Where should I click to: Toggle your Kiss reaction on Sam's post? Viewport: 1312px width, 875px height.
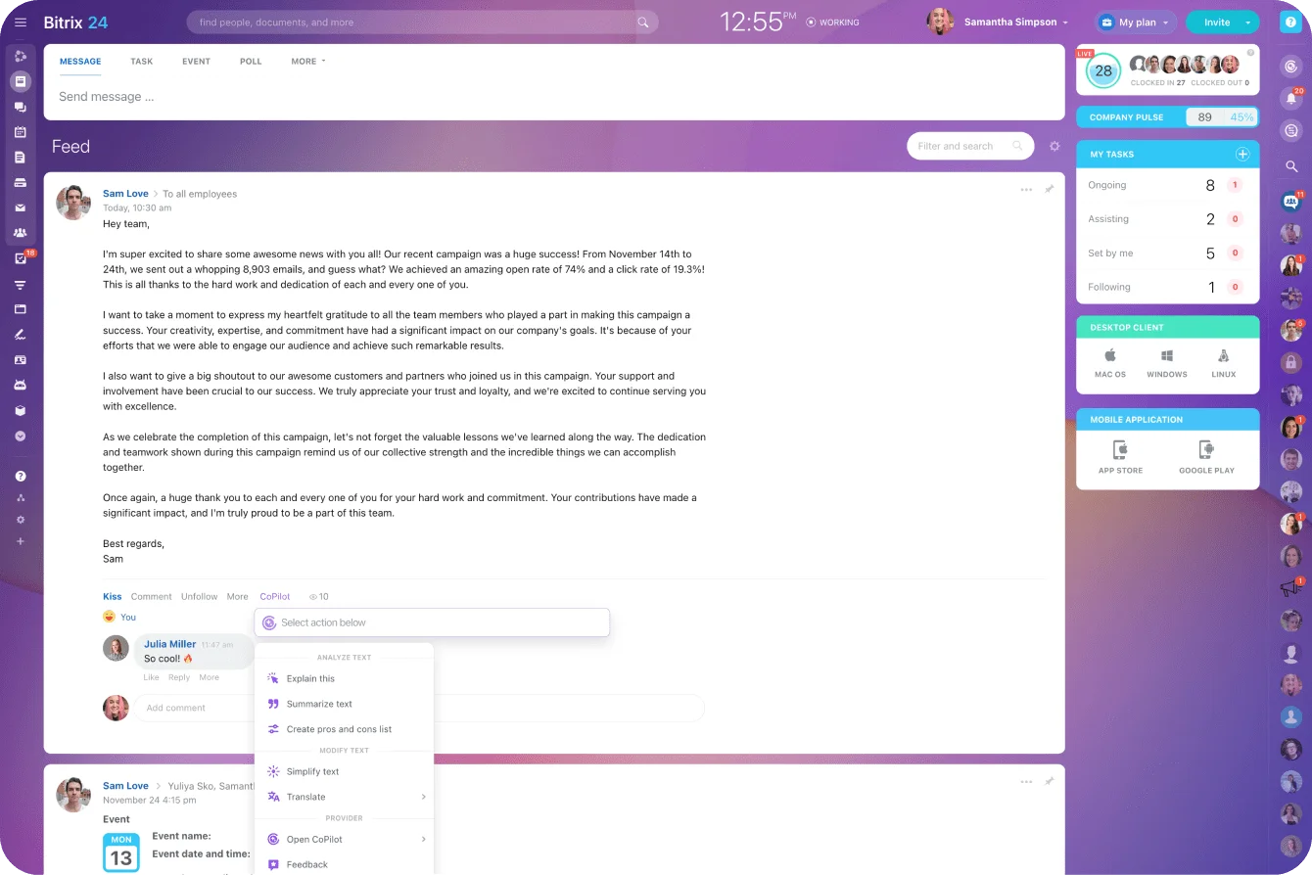click(x=112, y=596)
